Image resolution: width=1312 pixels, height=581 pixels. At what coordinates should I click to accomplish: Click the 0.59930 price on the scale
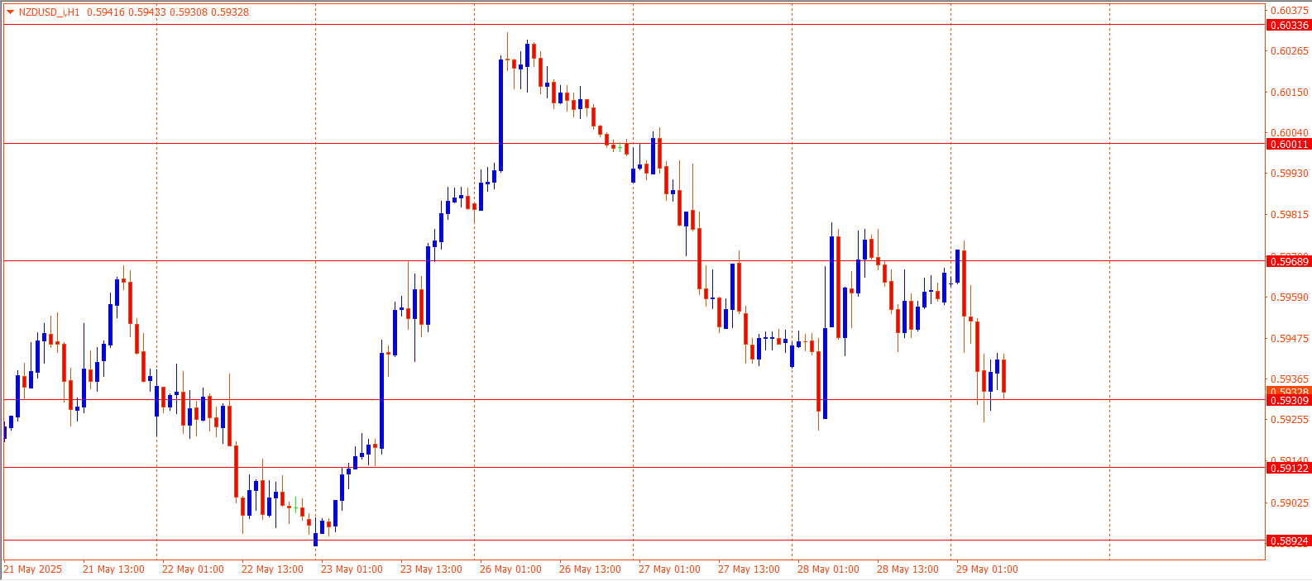coord(1290,173)
